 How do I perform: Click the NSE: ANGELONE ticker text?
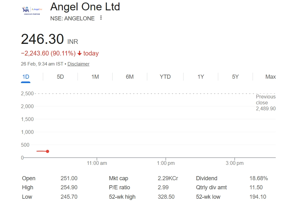point(72,18)
